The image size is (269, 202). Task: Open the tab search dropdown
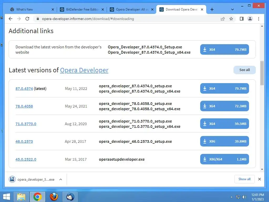pos(232,9)
